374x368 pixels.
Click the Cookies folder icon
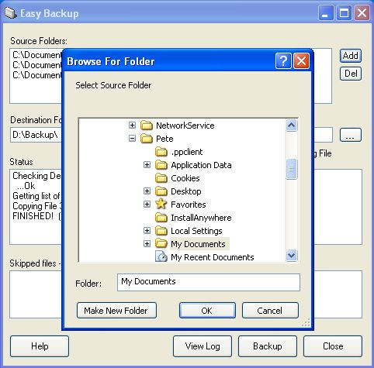tap(161, 178)
